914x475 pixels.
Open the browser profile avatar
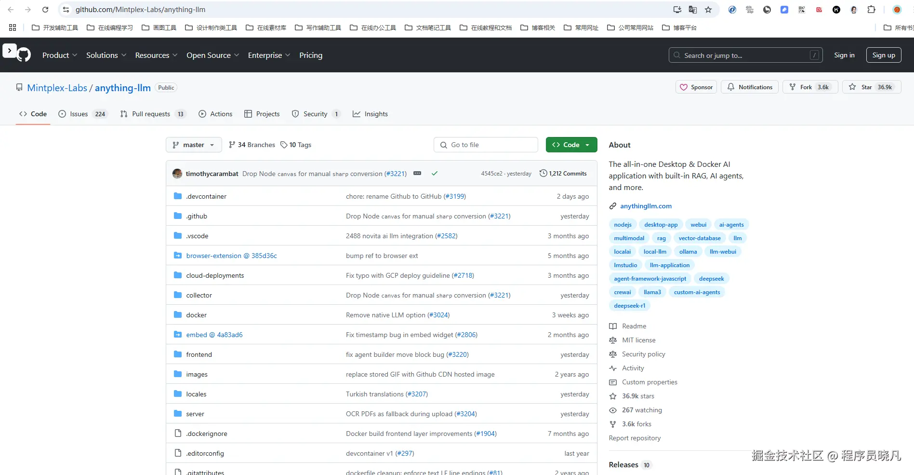click(x=897, y=10)
